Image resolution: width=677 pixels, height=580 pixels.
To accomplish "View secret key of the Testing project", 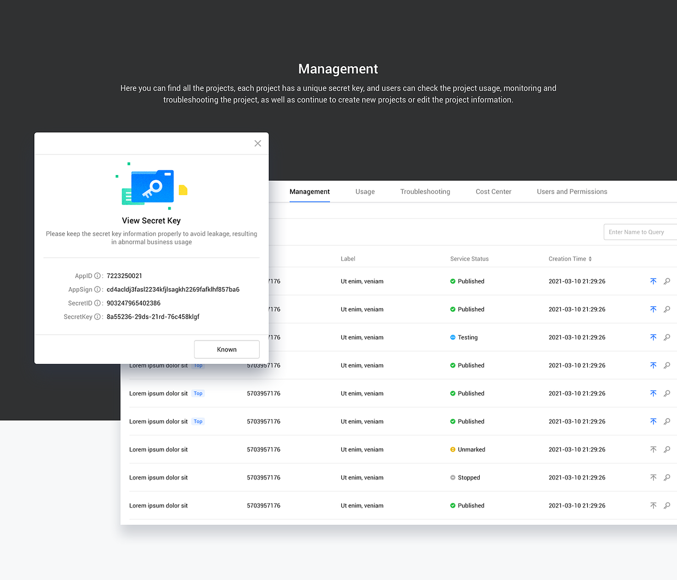I will 667,337.
